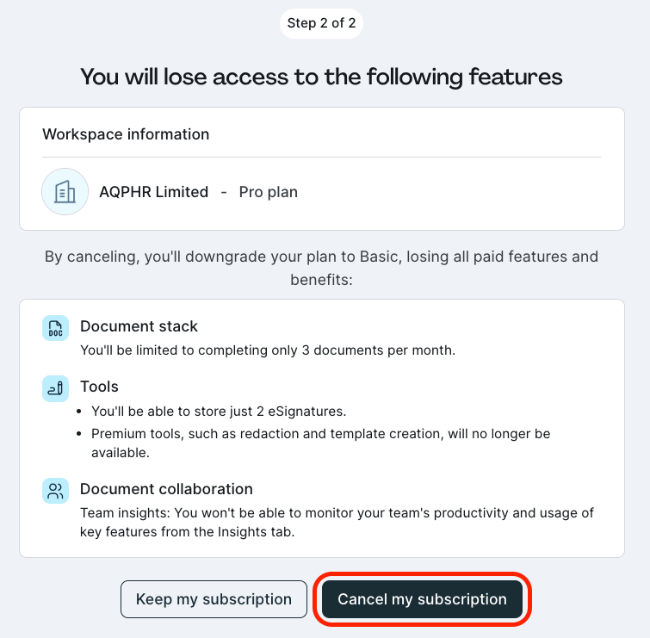Click the Team insights description text
The image size is (650, 638).
pos(337,523)
